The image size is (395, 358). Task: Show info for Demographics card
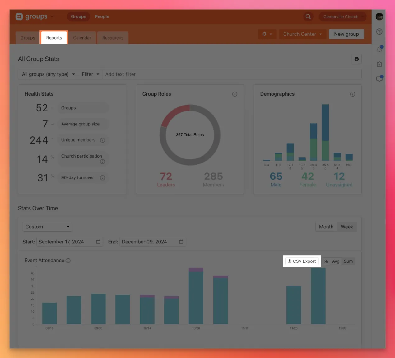point(352,94)
